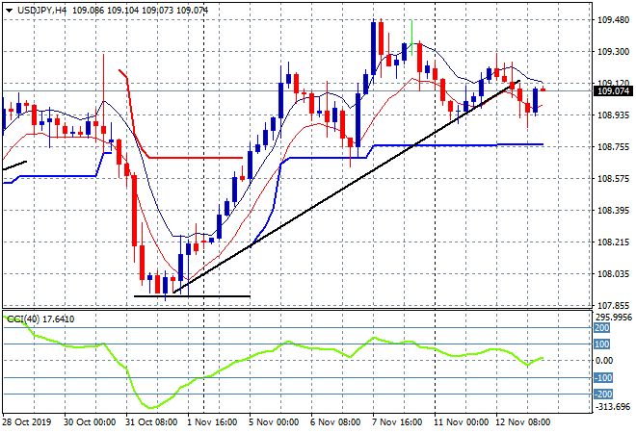
Task: Click the CCI(40) 17.6410 indicator label
Action: (40, 319)
